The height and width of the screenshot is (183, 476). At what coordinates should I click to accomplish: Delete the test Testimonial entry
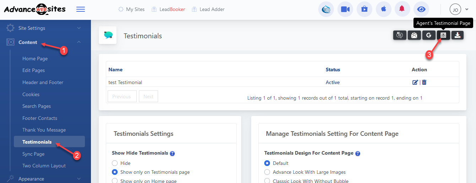tap(424, 82)
